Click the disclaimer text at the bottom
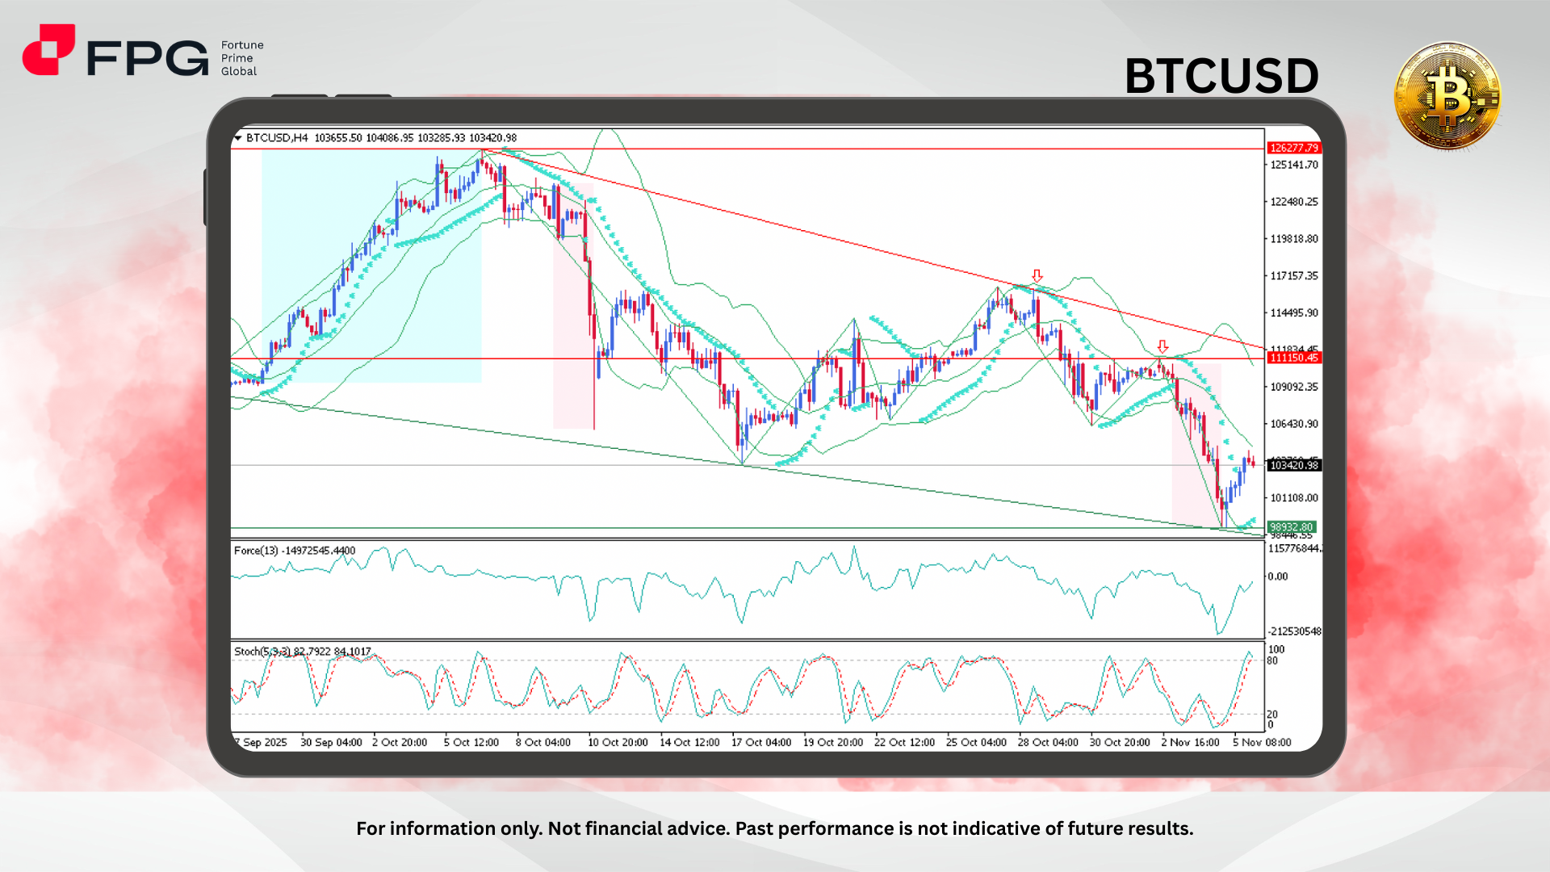1550x872 pixels. click(775, 828)
